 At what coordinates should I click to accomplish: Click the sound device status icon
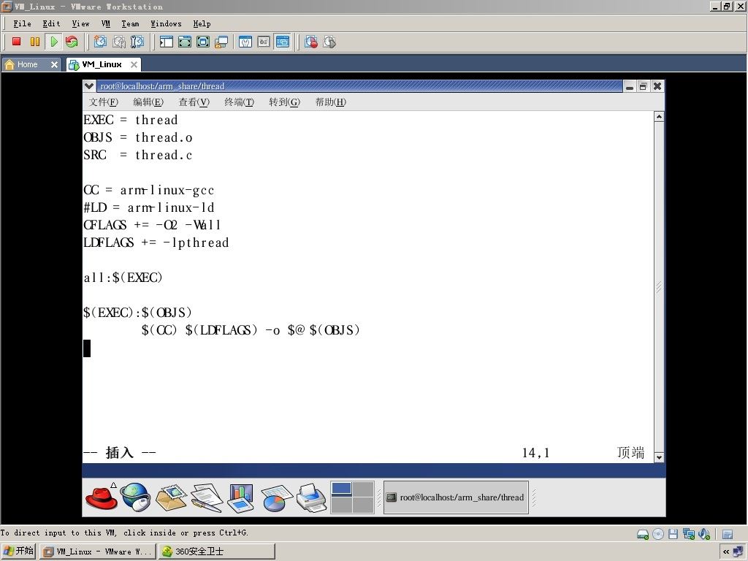point(704,534)
